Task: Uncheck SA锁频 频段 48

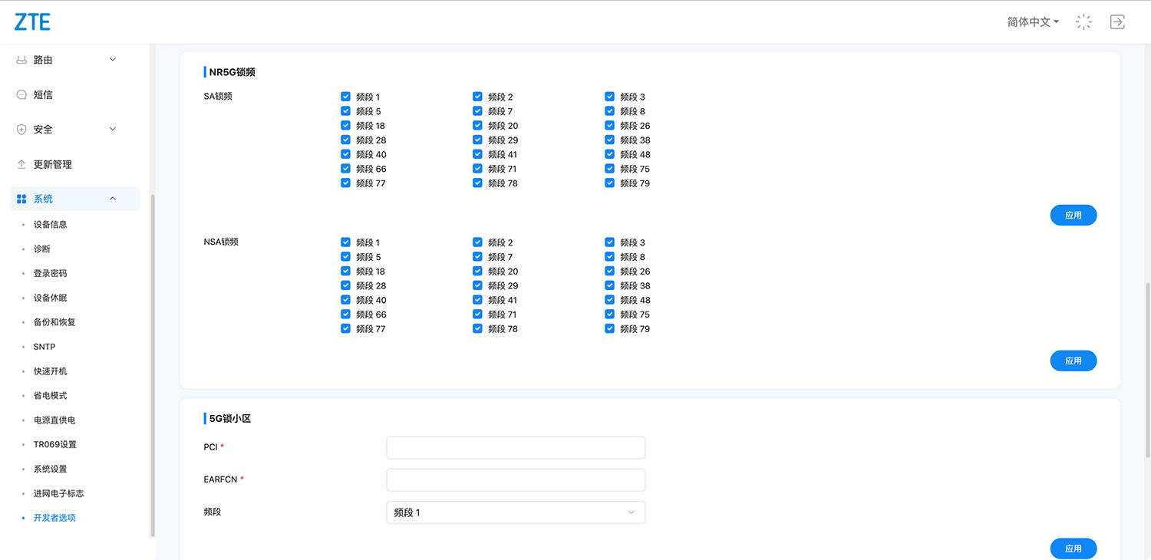Action: point(609,154)
